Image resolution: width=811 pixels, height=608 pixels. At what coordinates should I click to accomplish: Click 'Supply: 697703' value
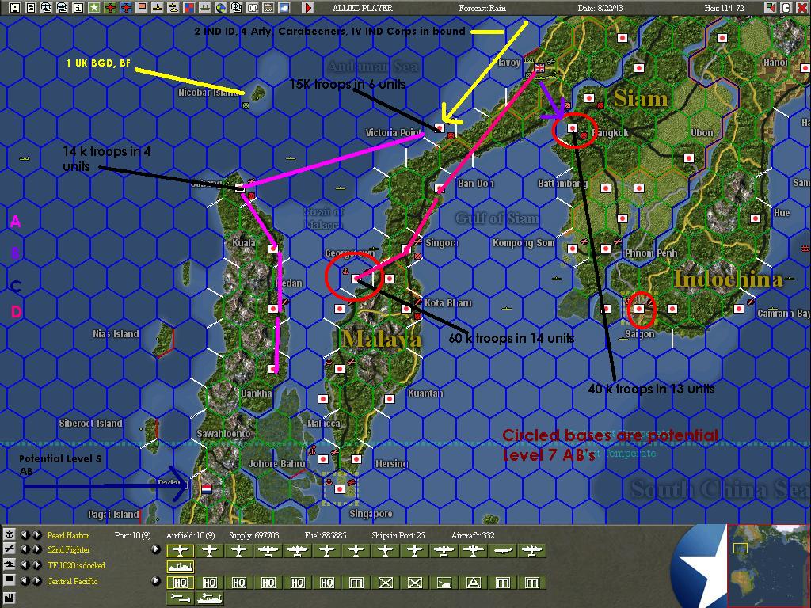(x=254, y=535)
